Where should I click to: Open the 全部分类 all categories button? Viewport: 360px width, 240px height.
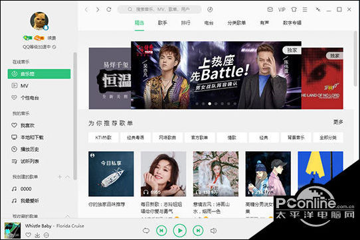pos(328,137)
